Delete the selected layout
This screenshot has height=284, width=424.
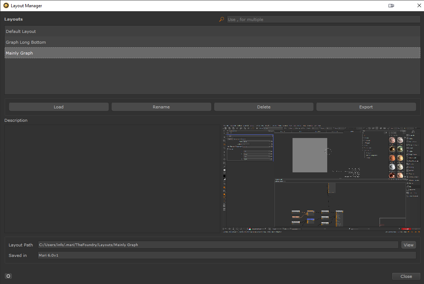pyautogui.click(x=264, y=107)
